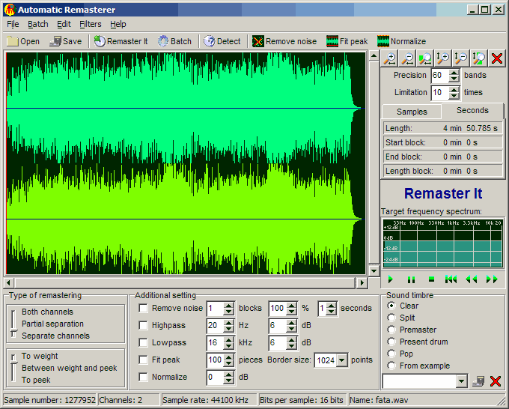Open the Border size dropdown
Image resolution: width=509 pixels, height=409 pixels.
click(x=343, y=360)
